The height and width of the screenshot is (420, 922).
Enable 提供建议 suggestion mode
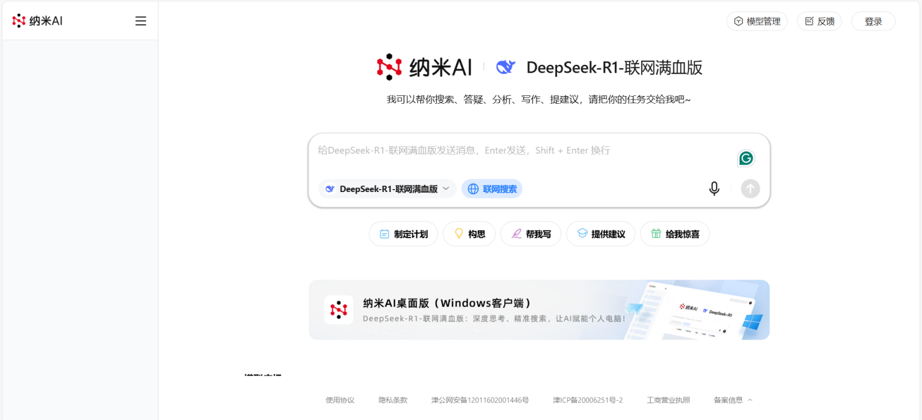click(x=600, y=234)
